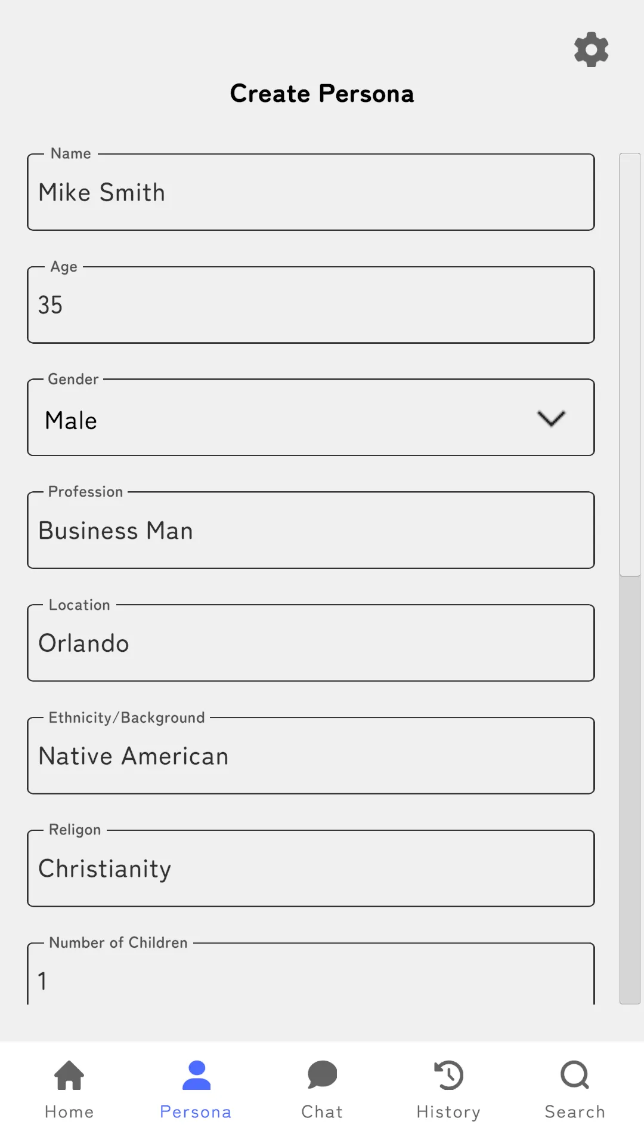
Task: Click the Ethnicity/Background field Native American
Action: (x=311, y=756)
